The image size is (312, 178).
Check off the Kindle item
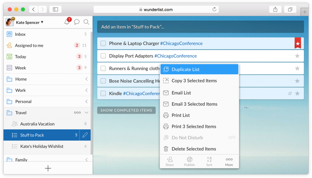pos(103,93)
